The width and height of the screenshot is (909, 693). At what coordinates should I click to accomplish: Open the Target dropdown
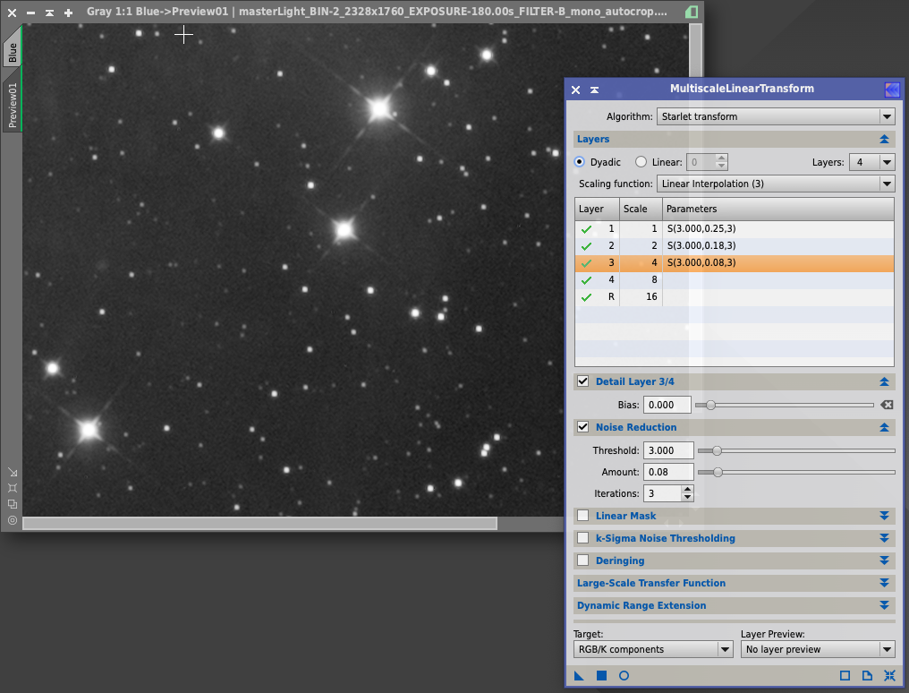(x=653, y=649)
